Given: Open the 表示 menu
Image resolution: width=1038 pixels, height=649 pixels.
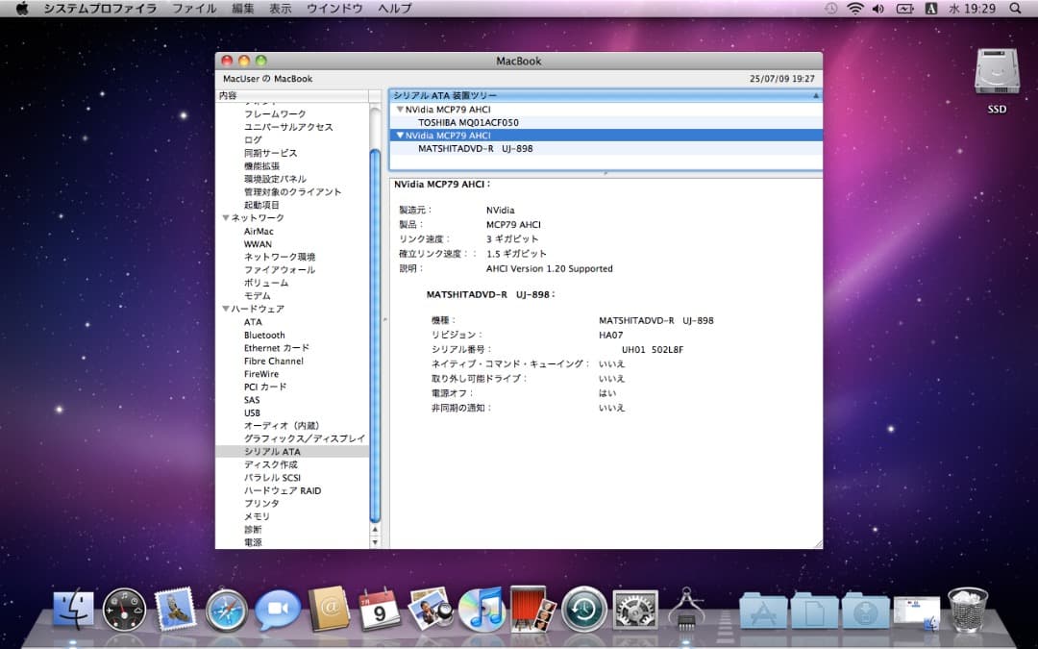Looking at the screenshot, I should 281,8.
